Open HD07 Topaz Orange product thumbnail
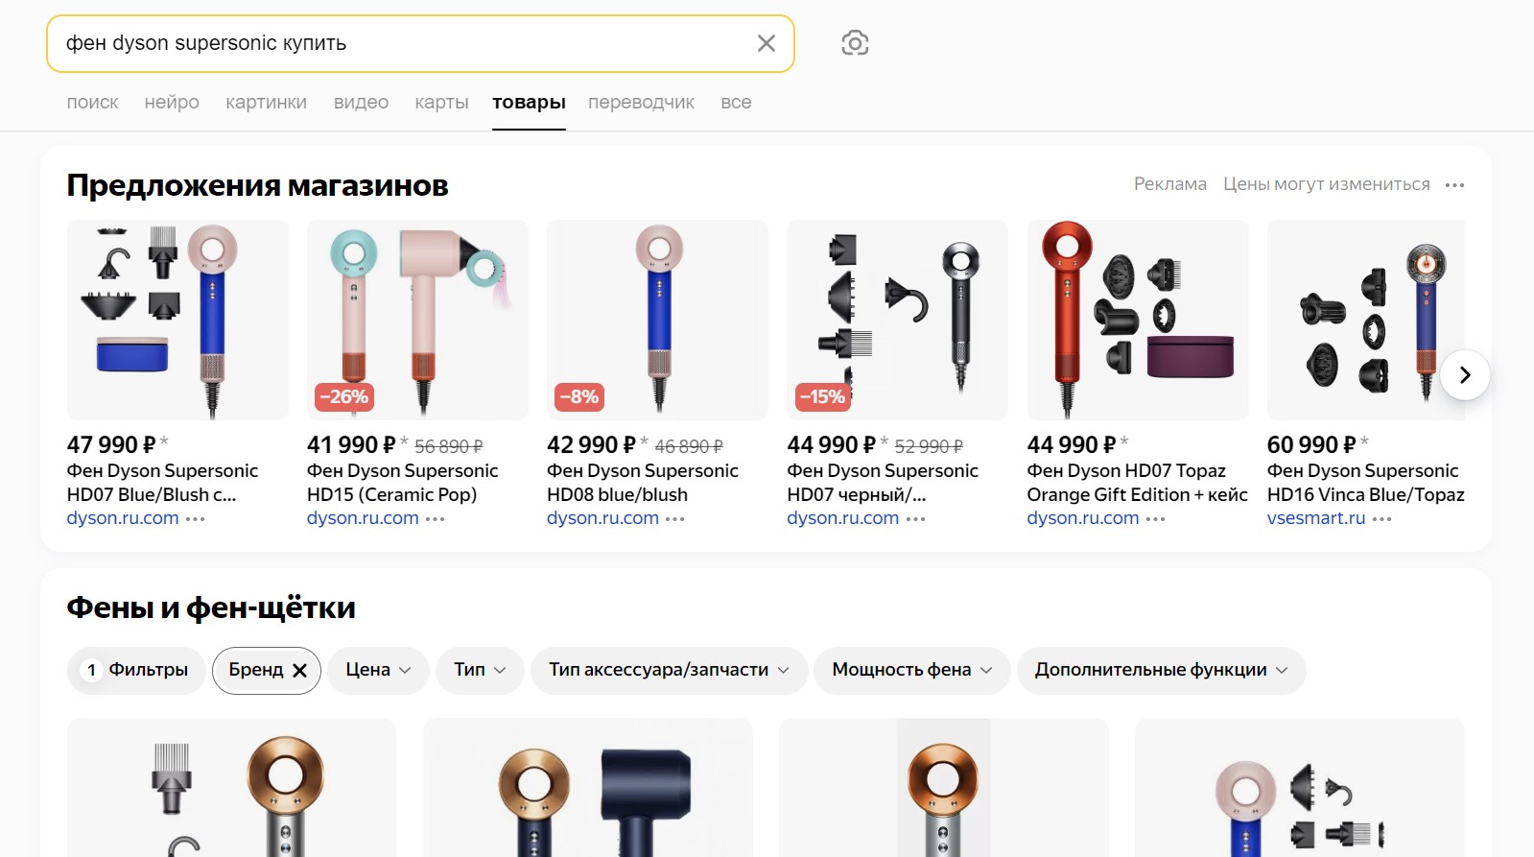 pos(1138,320)
